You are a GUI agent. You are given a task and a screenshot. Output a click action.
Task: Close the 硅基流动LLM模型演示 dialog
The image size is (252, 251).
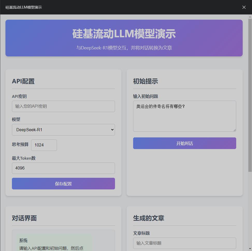point(244,7)
